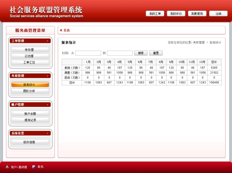Open the 账户余额 balance page

[30, 113]
